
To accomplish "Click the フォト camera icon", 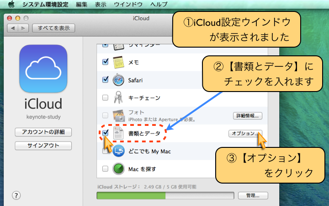I will [x=119, y=116].
